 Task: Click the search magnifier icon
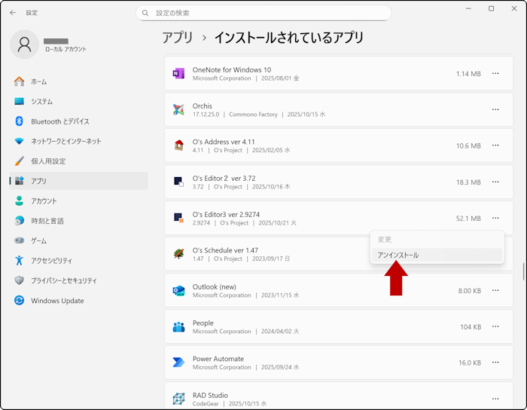145,13
